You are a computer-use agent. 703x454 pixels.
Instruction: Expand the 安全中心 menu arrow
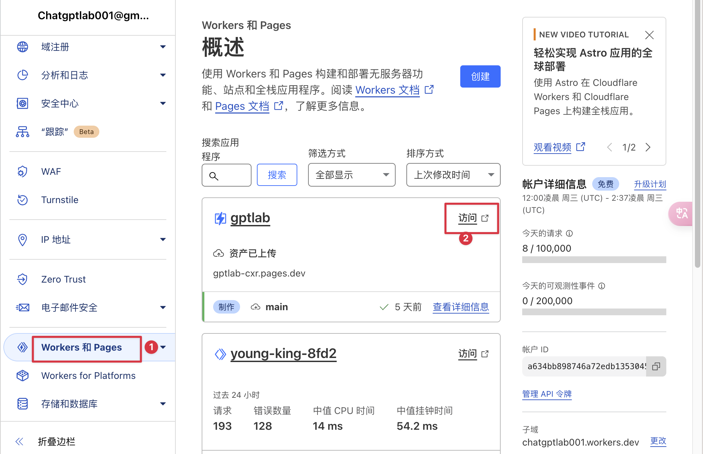[x=163, y=103]
